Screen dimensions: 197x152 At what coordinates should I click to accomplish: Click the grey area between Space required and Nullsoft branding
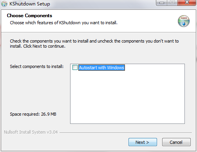point(35,123)
